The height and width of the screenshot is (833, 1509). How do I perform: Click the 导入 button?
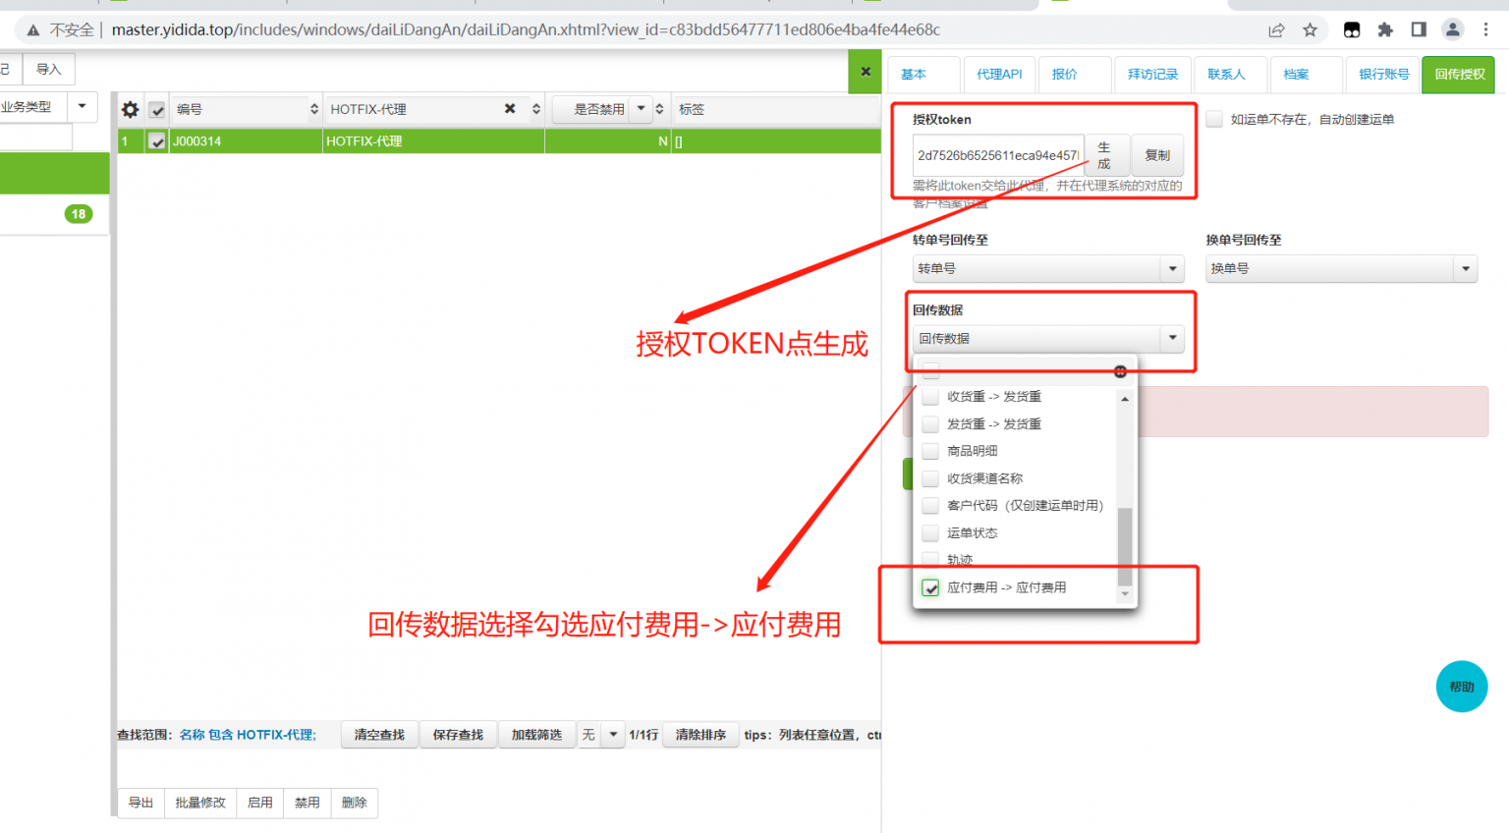(x=49, y=69)
